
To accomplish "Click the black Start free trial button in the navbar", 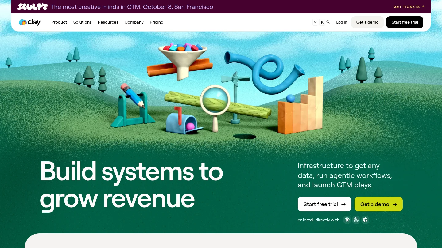I will coord(405,22).
